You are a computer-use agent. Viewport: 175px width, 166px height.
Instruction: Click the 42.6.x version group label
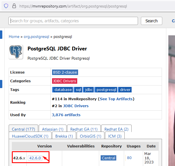click(19, 158)
